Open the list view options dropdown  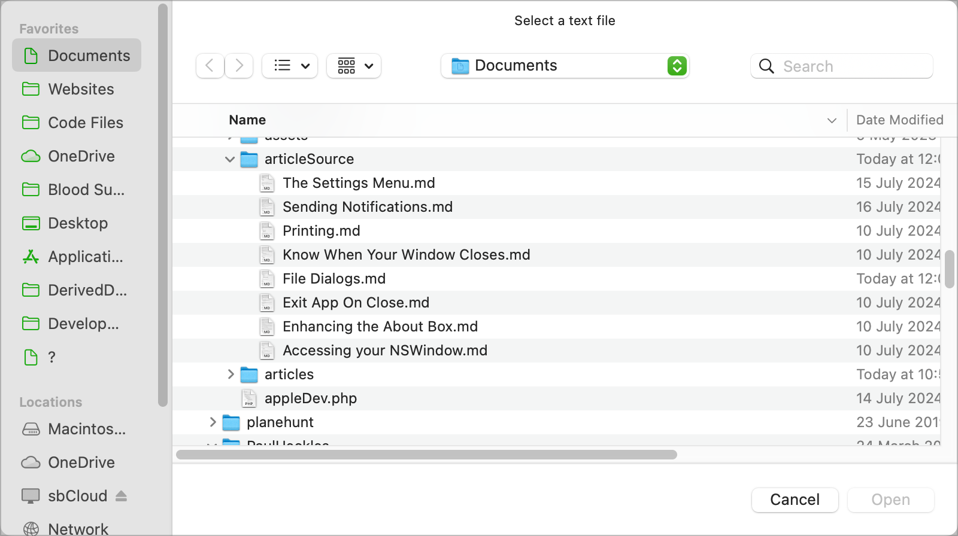pyautogui.click(x=290, y=65)
